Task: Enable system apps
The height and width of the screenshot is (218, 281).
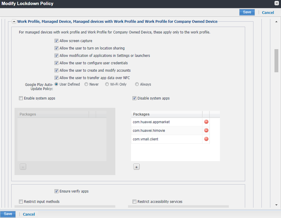Action: pos(21,98)
